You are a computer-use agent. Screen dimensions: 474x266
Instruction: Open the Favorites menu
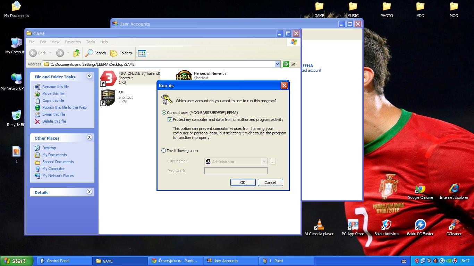pyautogui.click(x=73, y=42)
